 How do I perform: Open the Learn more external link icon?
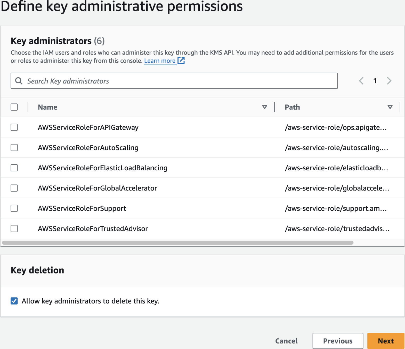[181, 60]
